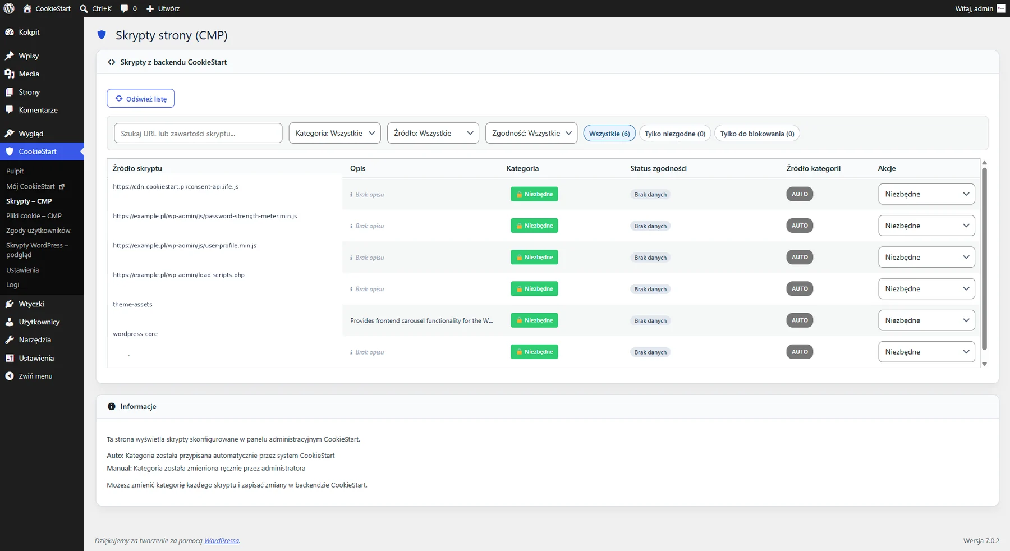Select the Tylko niezgodne (0) filter chip
Viewport: 1010px width, 551px height.
click(x=675, y=134)
